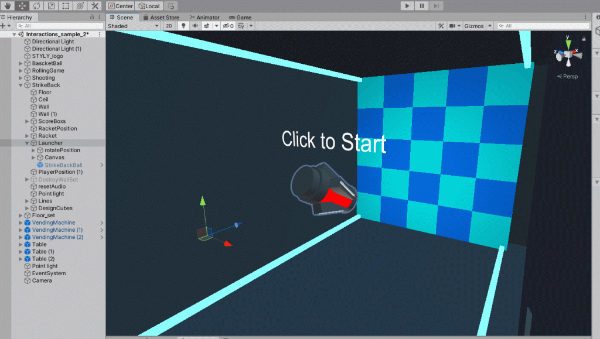This screenshot has width=600, height=339.
Task: Select the Scale tool
Action: 52,6
